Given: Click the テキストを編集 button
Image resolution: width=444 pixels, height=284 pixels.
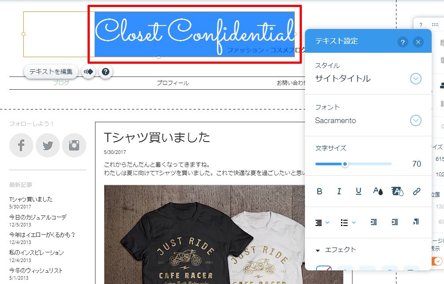Looking at the screenshot, I should (51, 72).
